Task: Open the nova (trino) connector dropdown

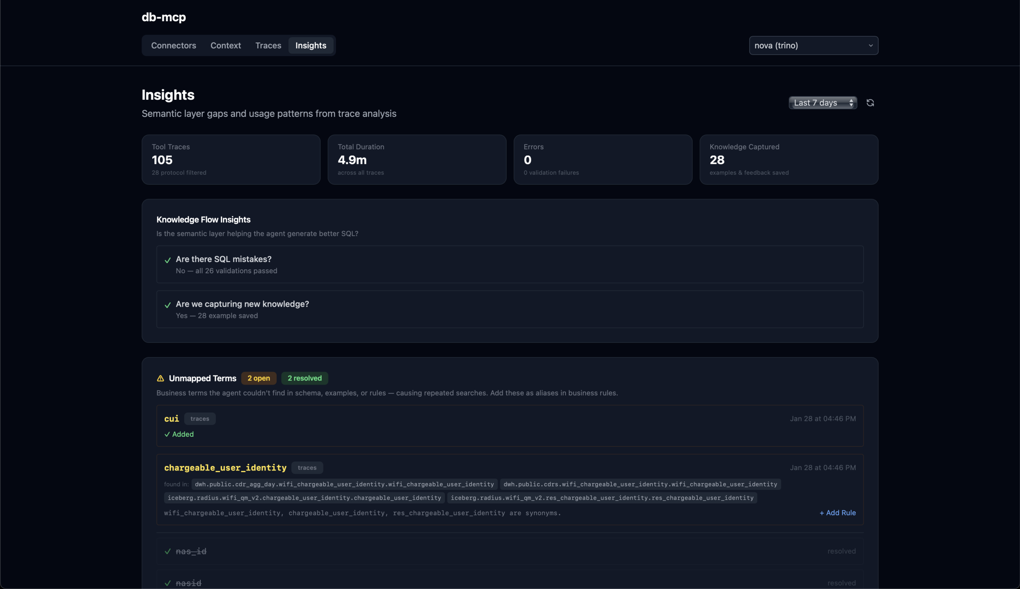Action: (x=813, y=45)
